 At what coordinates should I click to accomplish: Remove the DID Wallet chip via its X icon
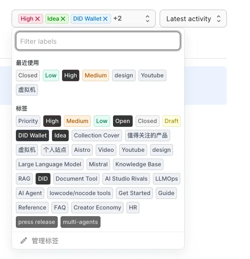click(x=105, y=19)
